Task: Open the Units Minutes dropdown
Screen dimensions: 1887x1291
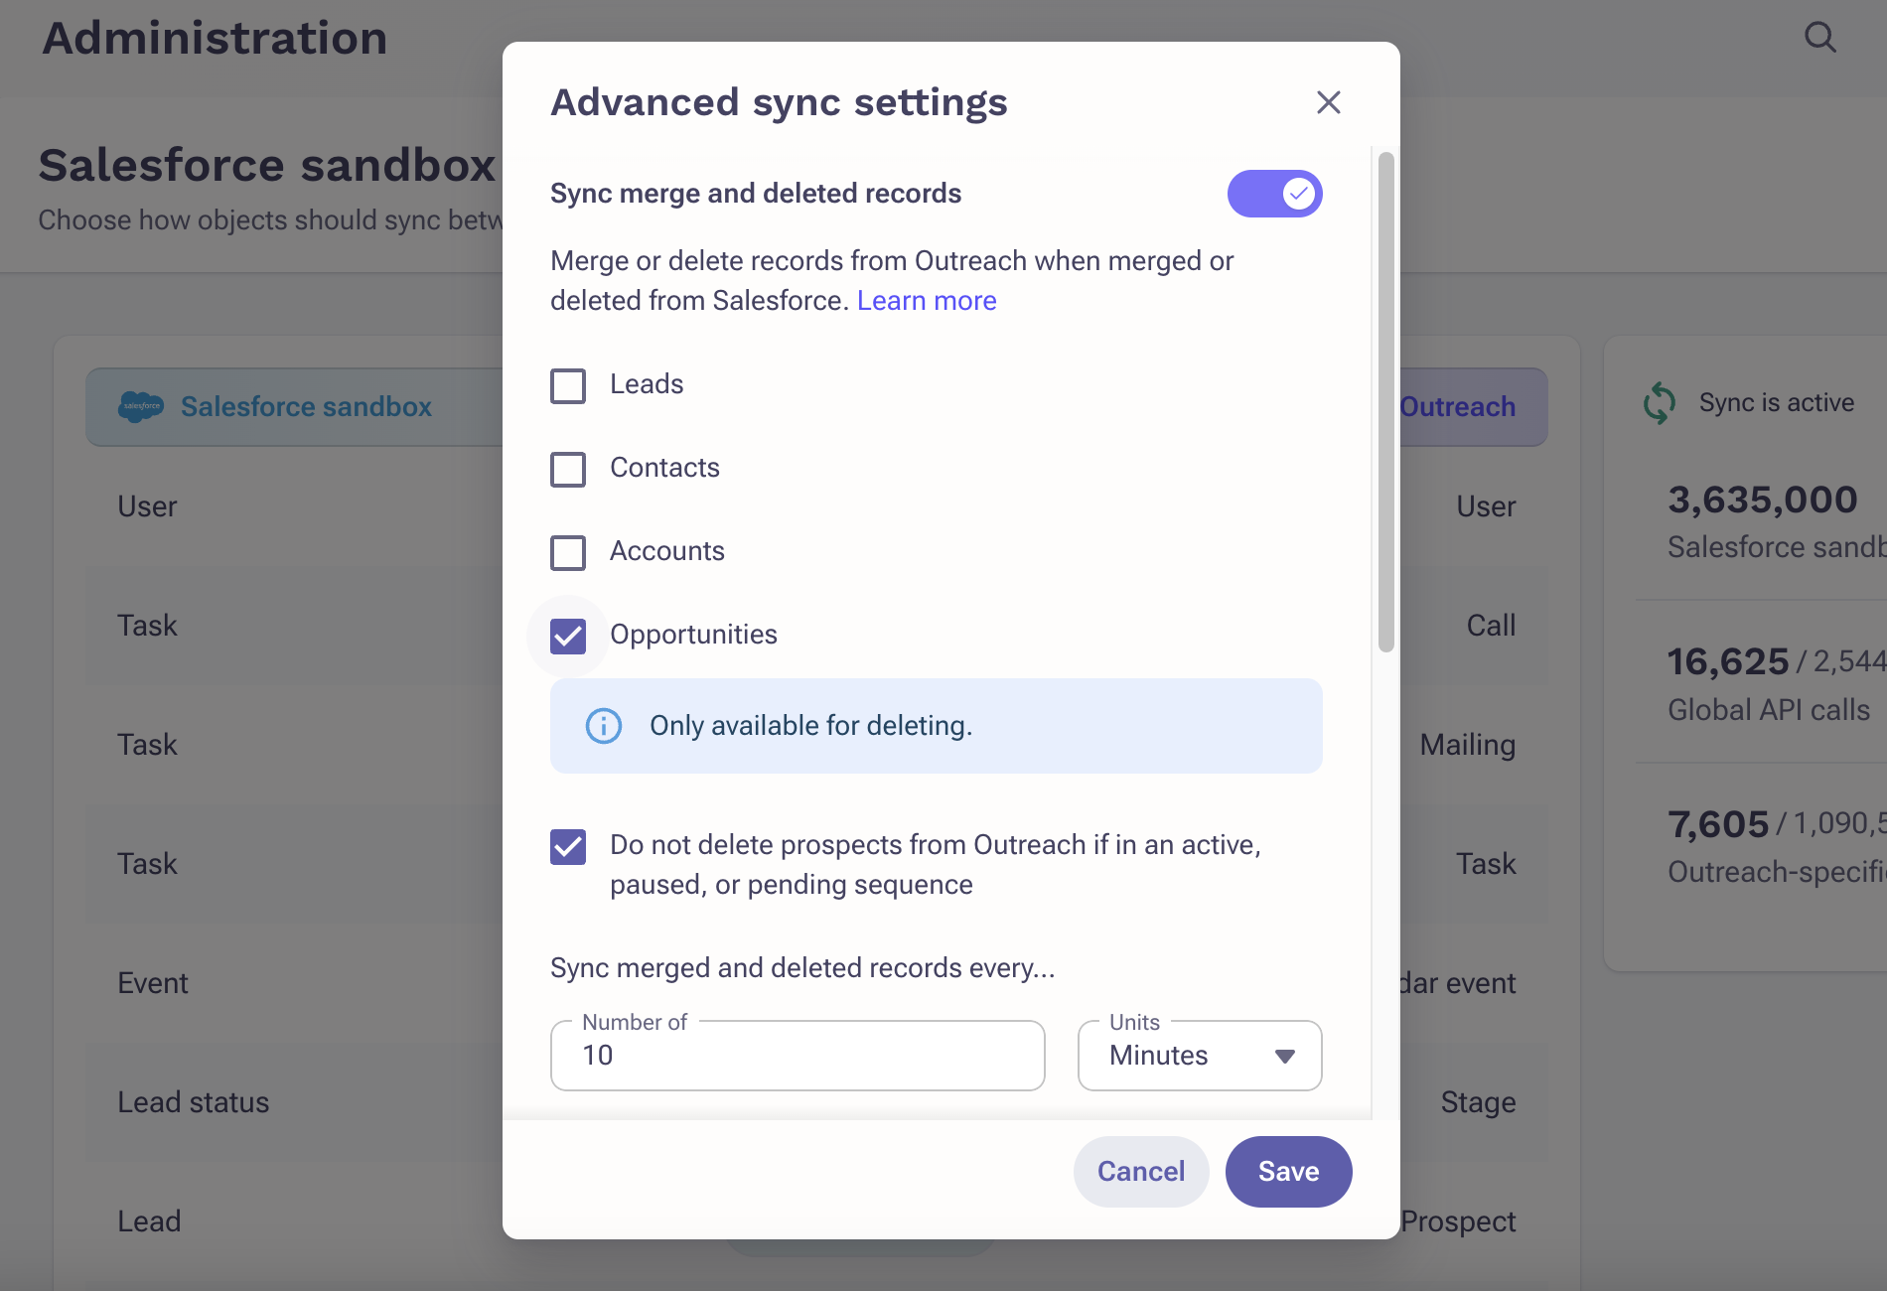Action: (x=1200, y=1055)
